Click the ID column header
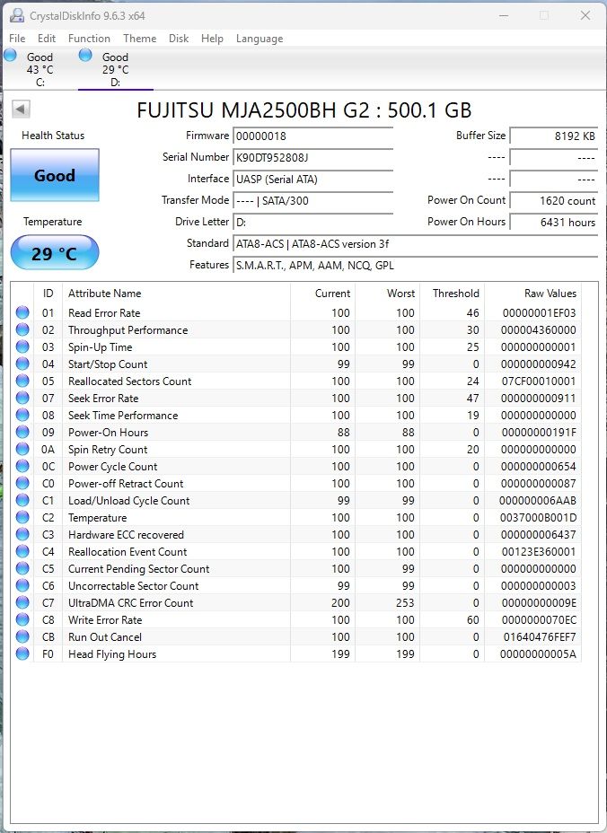Screen dimensions: 607x833 (48, 294)
